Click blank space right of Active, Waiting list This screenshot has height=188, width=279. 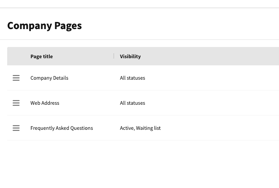219,128
